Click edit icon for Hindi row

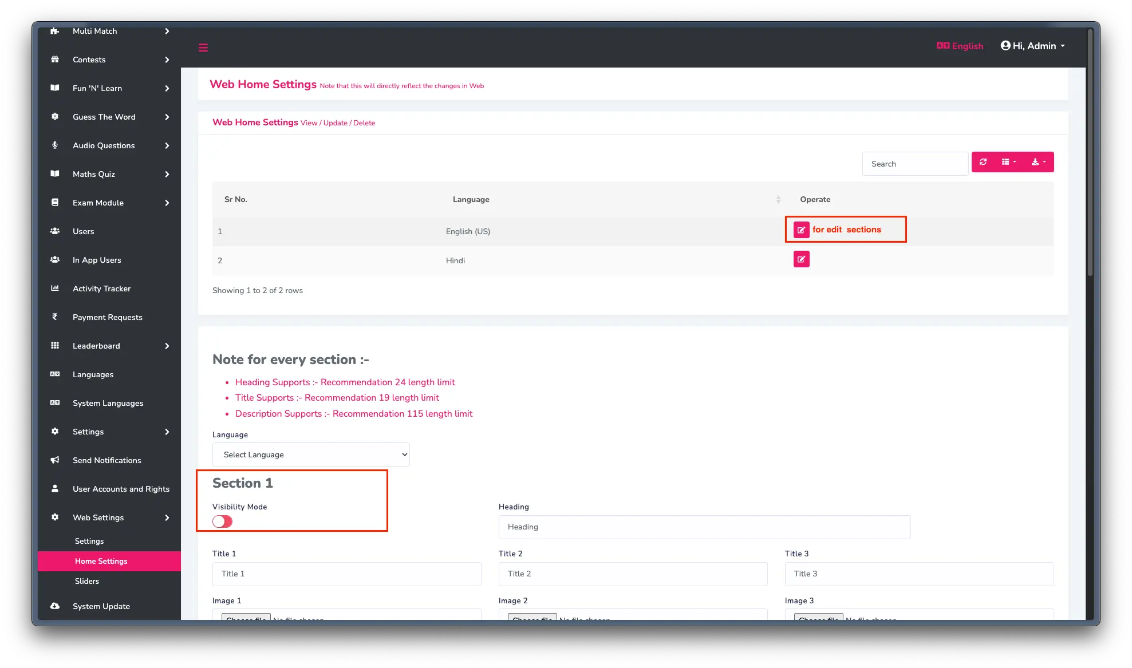click(801, 259)
